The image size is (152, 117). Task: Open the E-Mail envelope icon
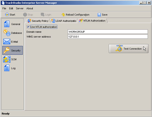click(7, 41)
